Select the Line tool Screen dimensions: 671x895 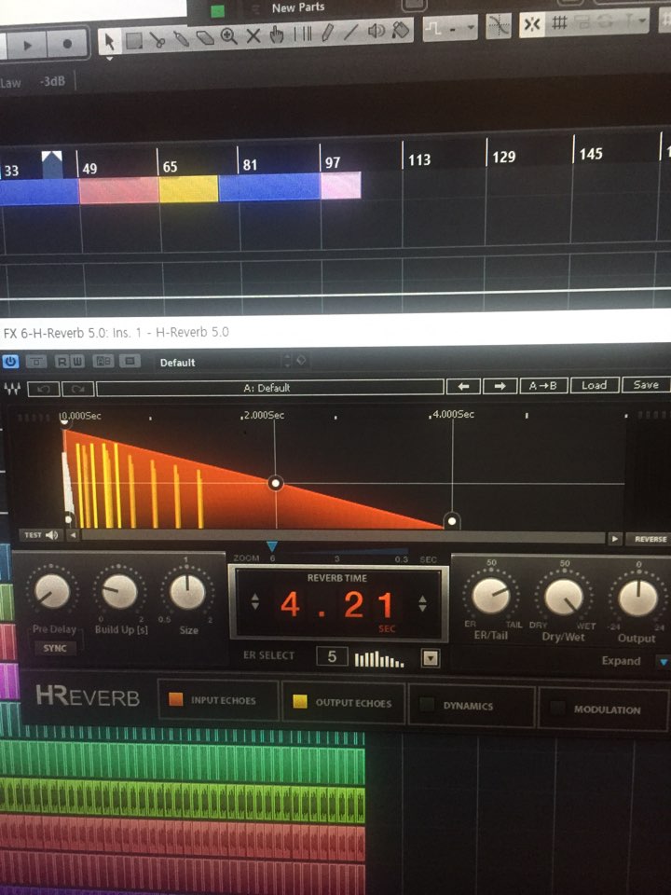click(351, 32)
